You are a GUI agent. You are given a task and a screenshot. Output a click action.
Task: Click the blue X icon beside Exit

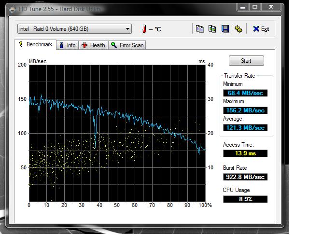[256, 29]
